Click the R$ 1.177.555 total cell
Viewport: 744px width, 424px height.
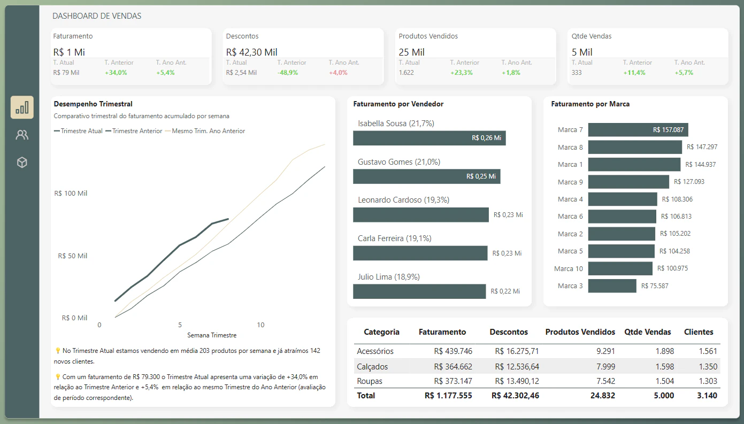(x=448, y=396)
